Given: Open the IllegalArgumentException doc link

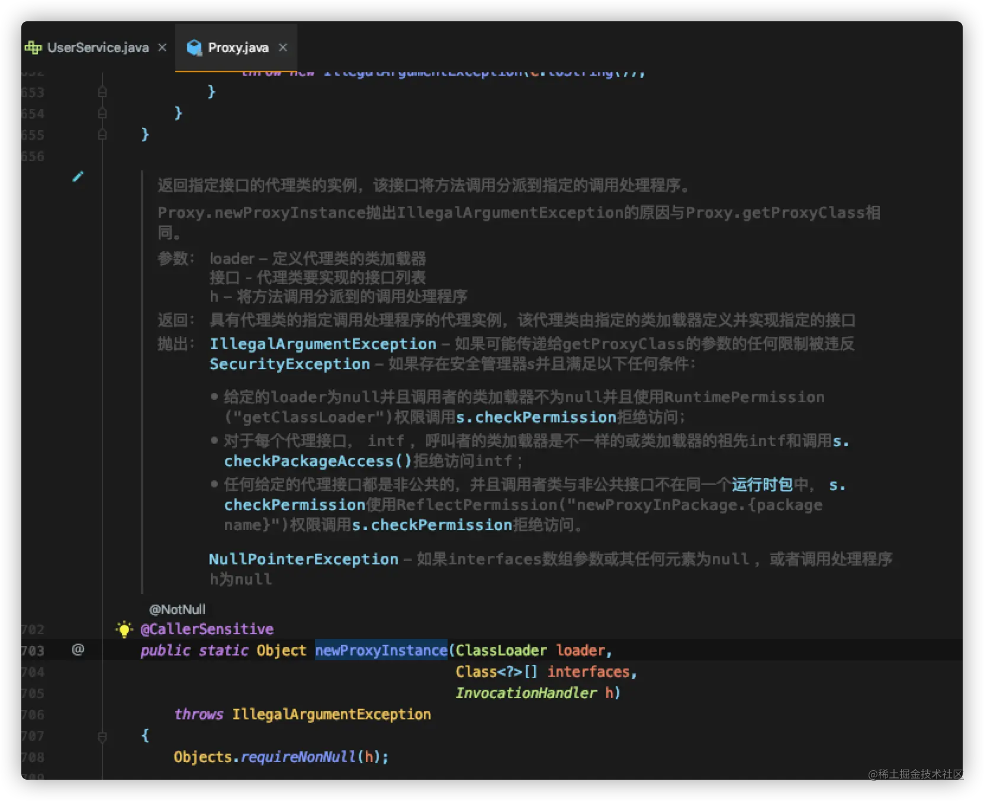Looking at the screenshot, I should [323, 344].
